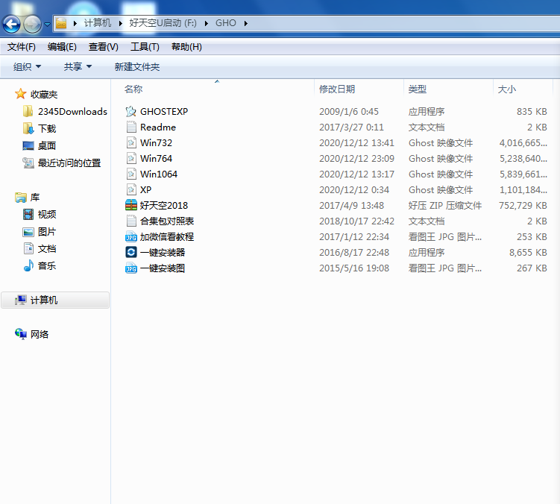This screenshot has height=504, width=560.
Task: Open the 编辑(E) menu
Action: click(62, 47)
